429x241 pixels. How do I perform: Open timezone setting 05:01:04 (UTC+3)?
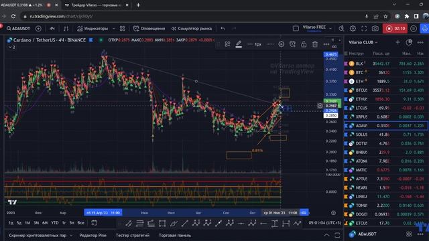[x=324, y=223]
